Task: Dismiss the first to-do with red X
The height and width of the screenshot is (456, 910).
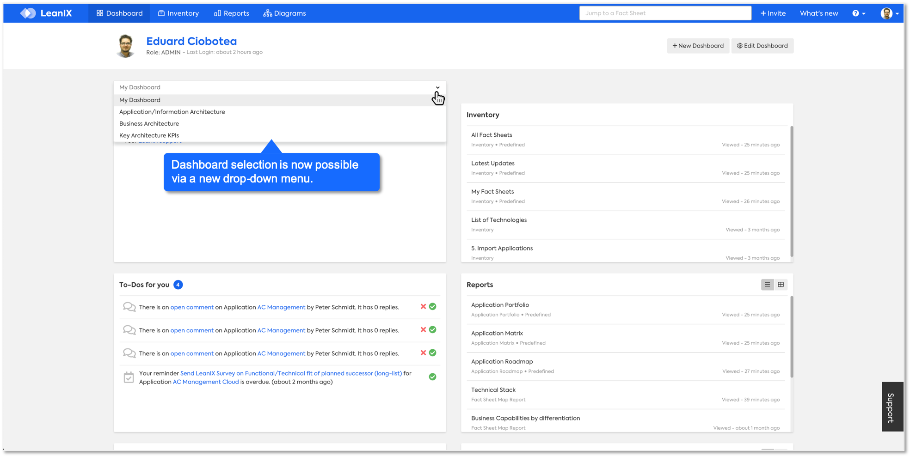Action: [423, 307]
